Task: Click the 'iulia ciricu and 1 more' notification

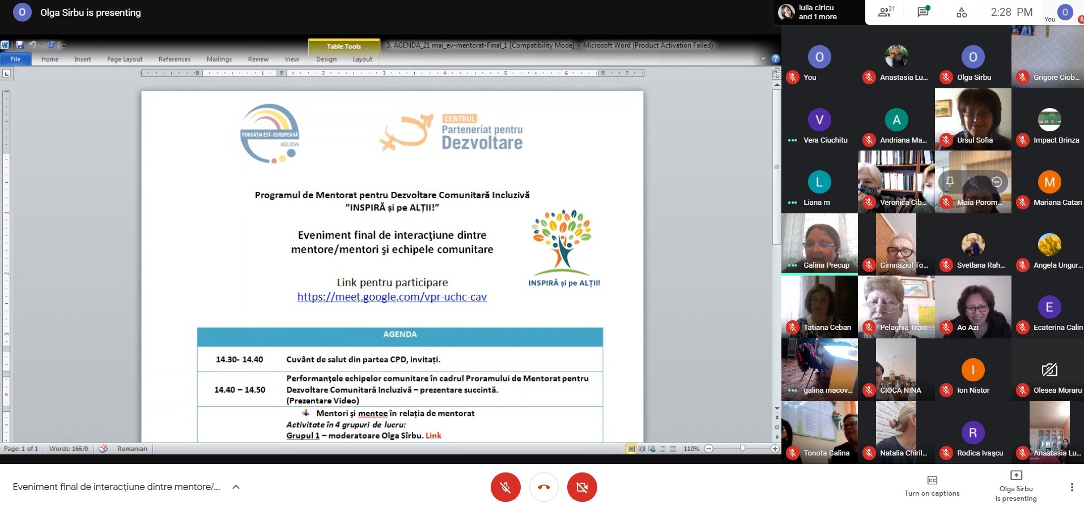Action: pos(819,12)
